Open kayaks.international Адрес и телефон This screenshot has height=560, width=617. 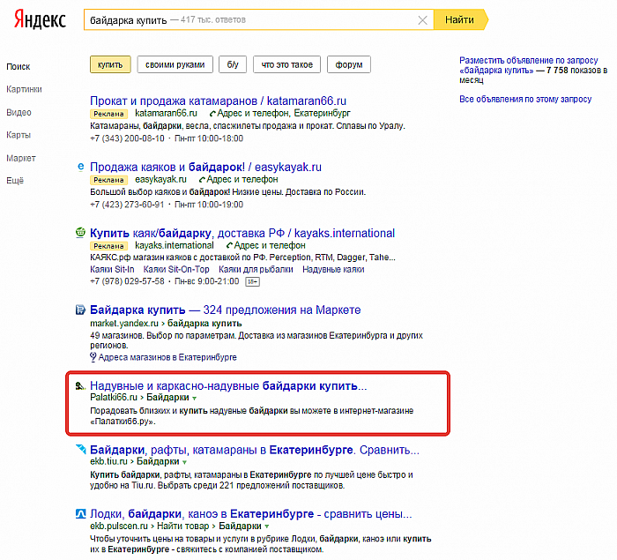(266, 246)
